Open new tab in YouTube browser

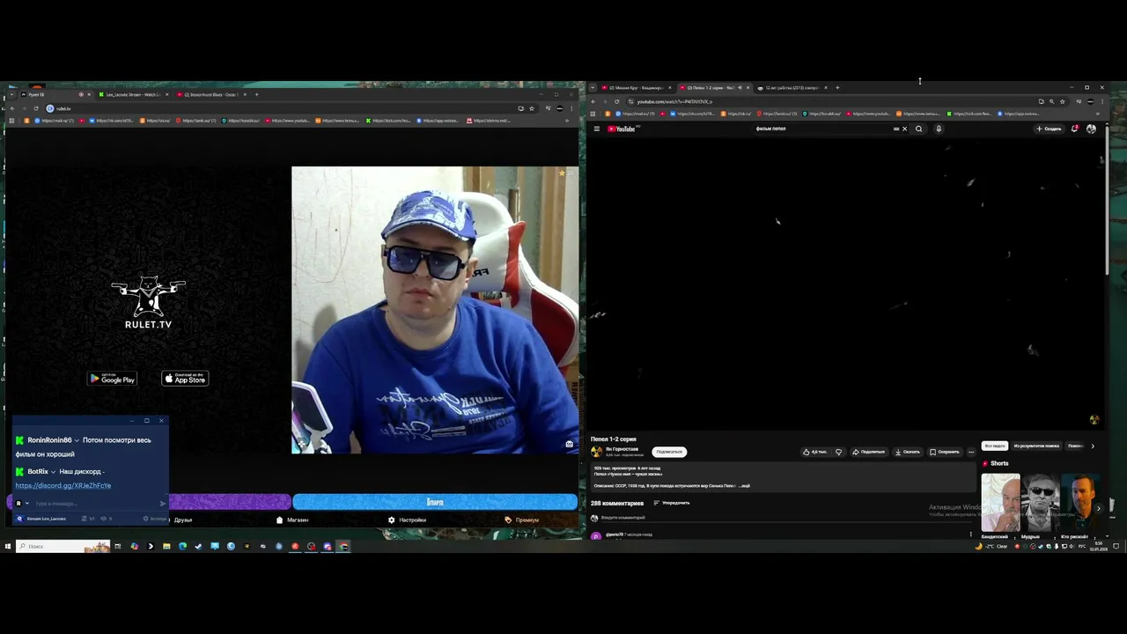(x=837, y=87)
